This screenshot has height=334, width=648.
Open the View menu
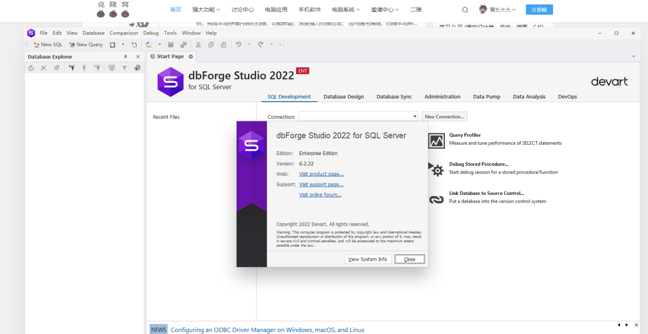click(x=72, y=33)
